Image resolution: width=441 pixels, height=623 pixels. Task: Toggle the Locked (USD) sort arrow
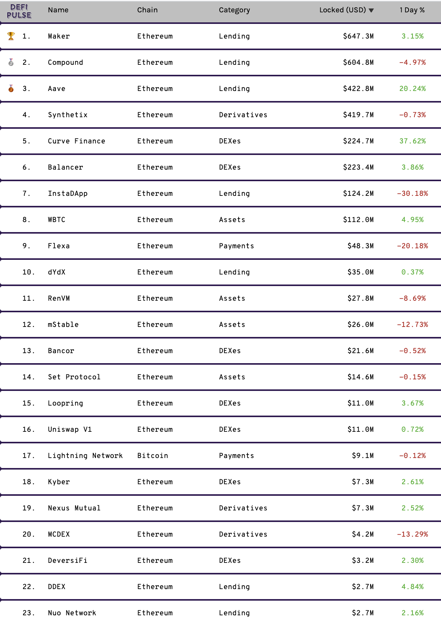tap(371, 10)
